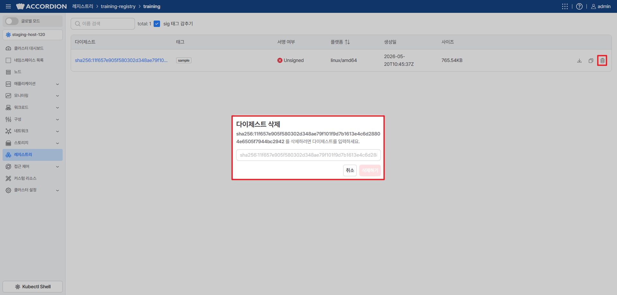617x295 pixels.
Task: Sort by 플랫폼 column arrows
Action: click(x=347, y=42)
